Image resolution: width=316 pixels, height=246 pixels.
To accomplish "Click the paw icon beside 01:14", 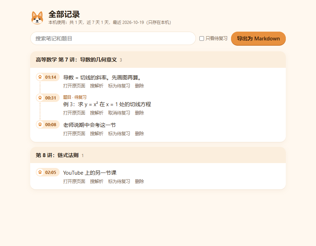I will point(40,77).
